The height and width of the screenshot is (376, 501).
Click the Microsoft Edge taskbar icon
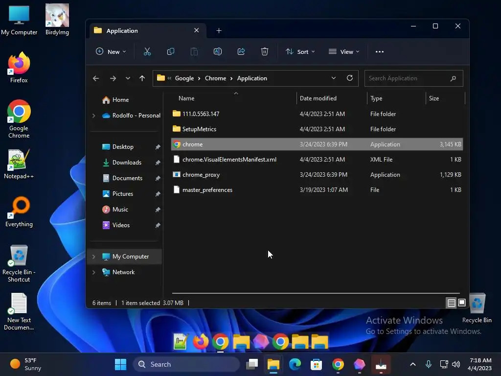(x=295, y=364)
